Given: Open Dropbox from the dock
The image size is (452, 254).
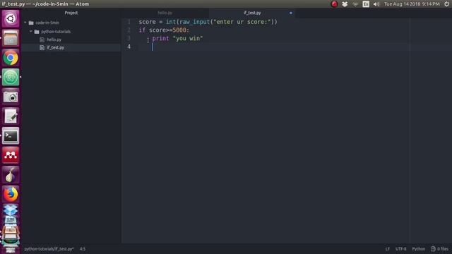Looking at the screenshot, I should pyautogui.click(x=11, y=210).
